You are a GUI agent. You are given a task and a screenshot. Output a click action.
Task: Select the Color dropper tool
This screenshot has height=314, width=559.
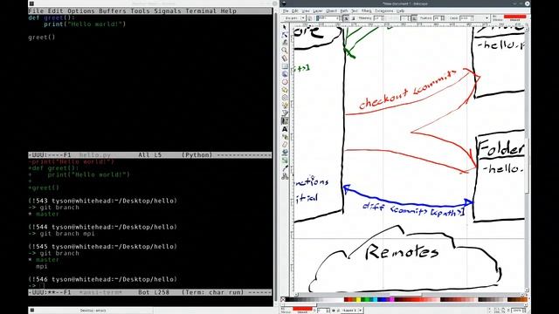pos(285,168)
